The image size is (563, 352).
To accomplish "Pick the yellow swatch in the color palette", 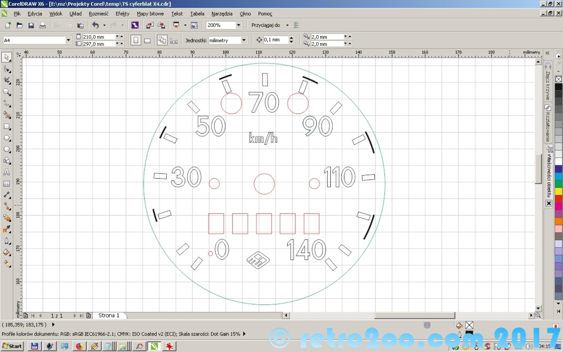I will coord(558,191).
